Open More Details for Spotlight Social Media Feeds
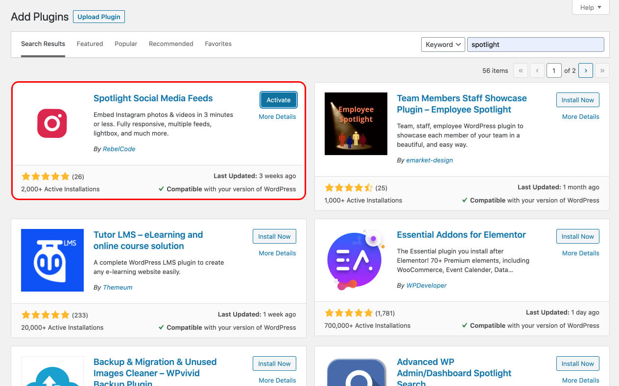This screenshot has height=386, width=619. [x=277, y=116]
